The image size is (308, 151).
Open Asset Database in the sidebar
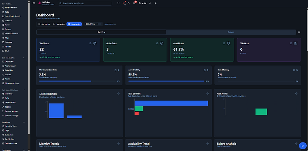[x=9, y=7]
